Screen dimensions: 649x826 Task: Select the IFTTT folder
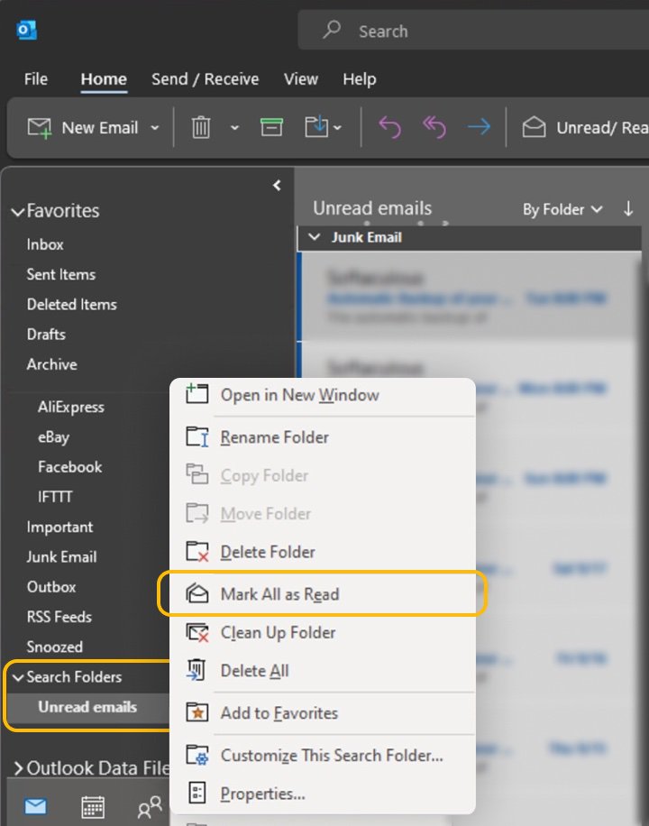click(55, 497)
